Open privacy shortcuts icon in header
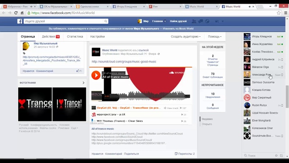Image resolution: width=289 pixels, height=163 pixels. point(217,21)
